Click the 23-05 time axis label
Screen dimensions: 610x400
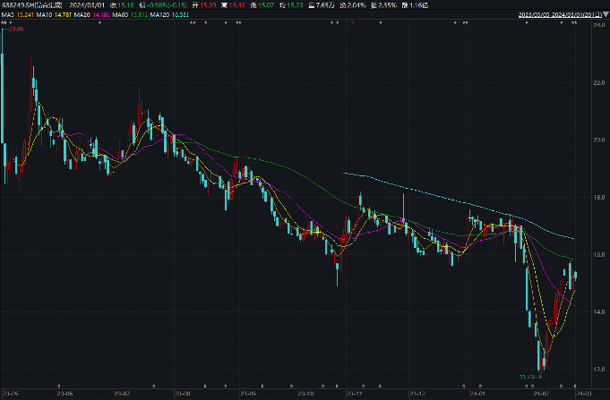coord(10,394)
